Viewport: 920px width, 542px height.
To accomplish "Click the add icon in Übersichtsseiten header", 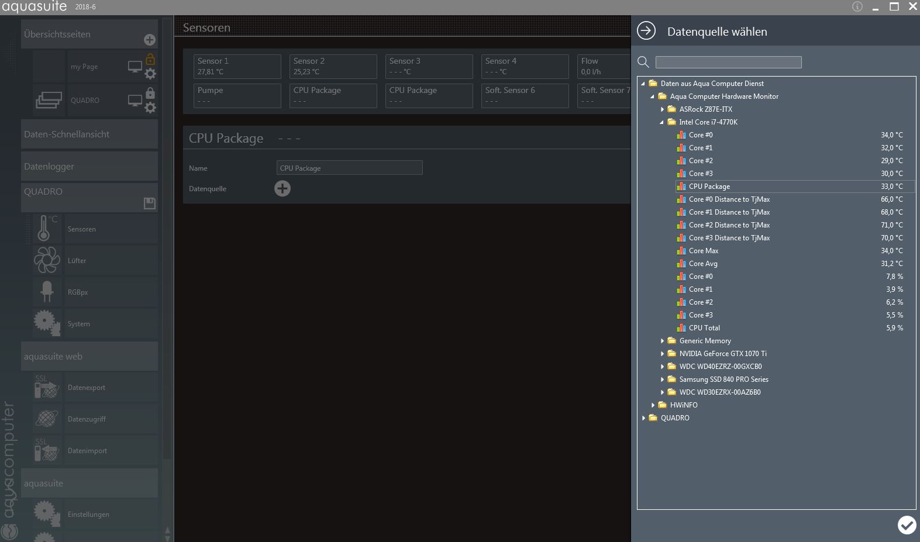I will pos(150,40).
